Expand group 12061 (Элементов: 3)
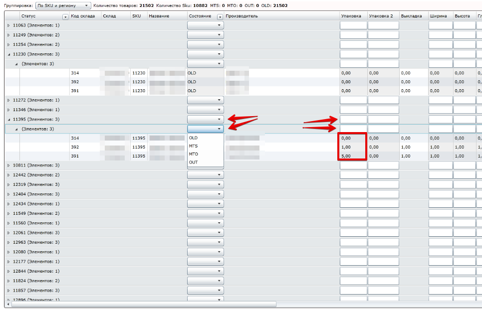 click(8, 233)
